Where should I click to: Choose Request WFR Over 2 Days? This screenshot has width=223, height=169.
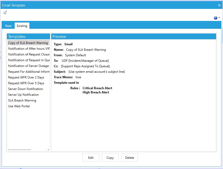(x=26, y=77)
